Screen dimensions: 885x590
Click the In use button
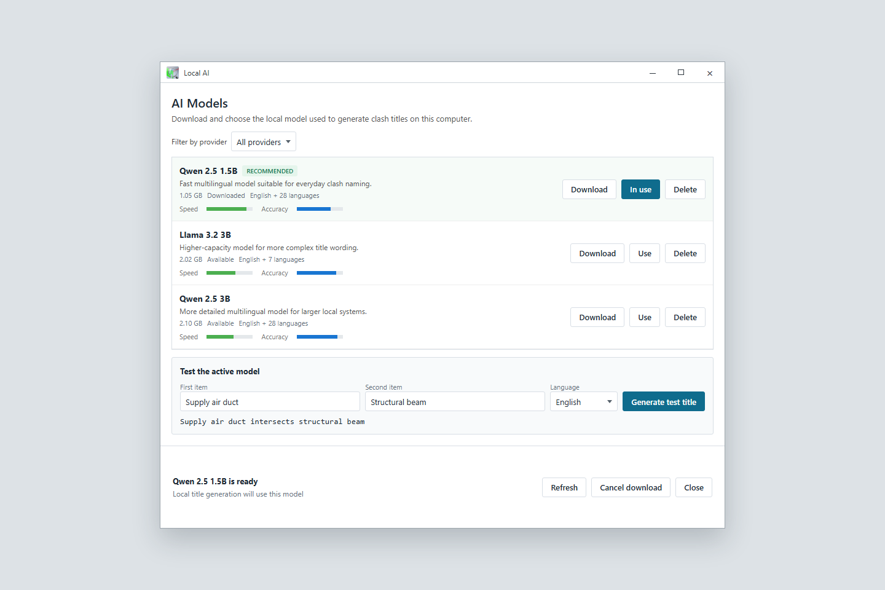[640, 189]
